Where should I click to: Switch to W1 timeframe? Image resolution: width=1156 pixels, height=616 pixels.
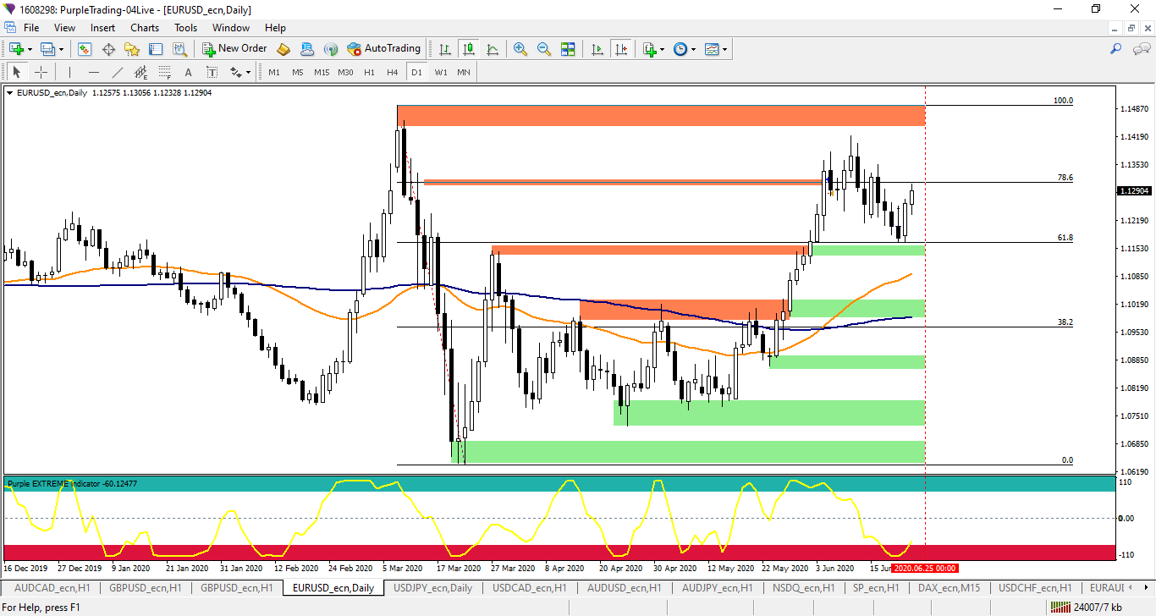[x=441, y=72]
